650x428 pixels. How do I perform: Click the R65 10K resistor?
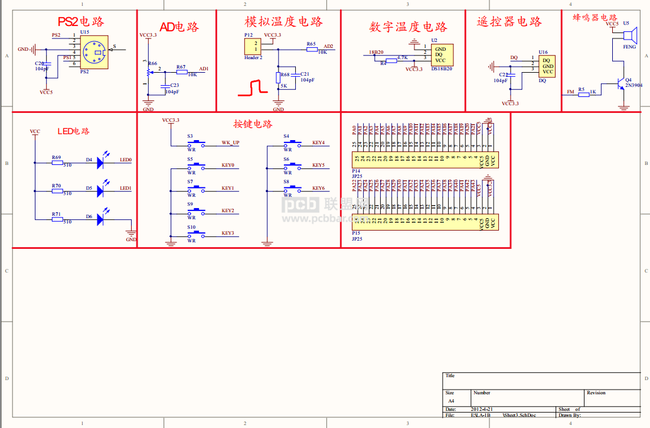pyautogui.click(x=312, y=50)
